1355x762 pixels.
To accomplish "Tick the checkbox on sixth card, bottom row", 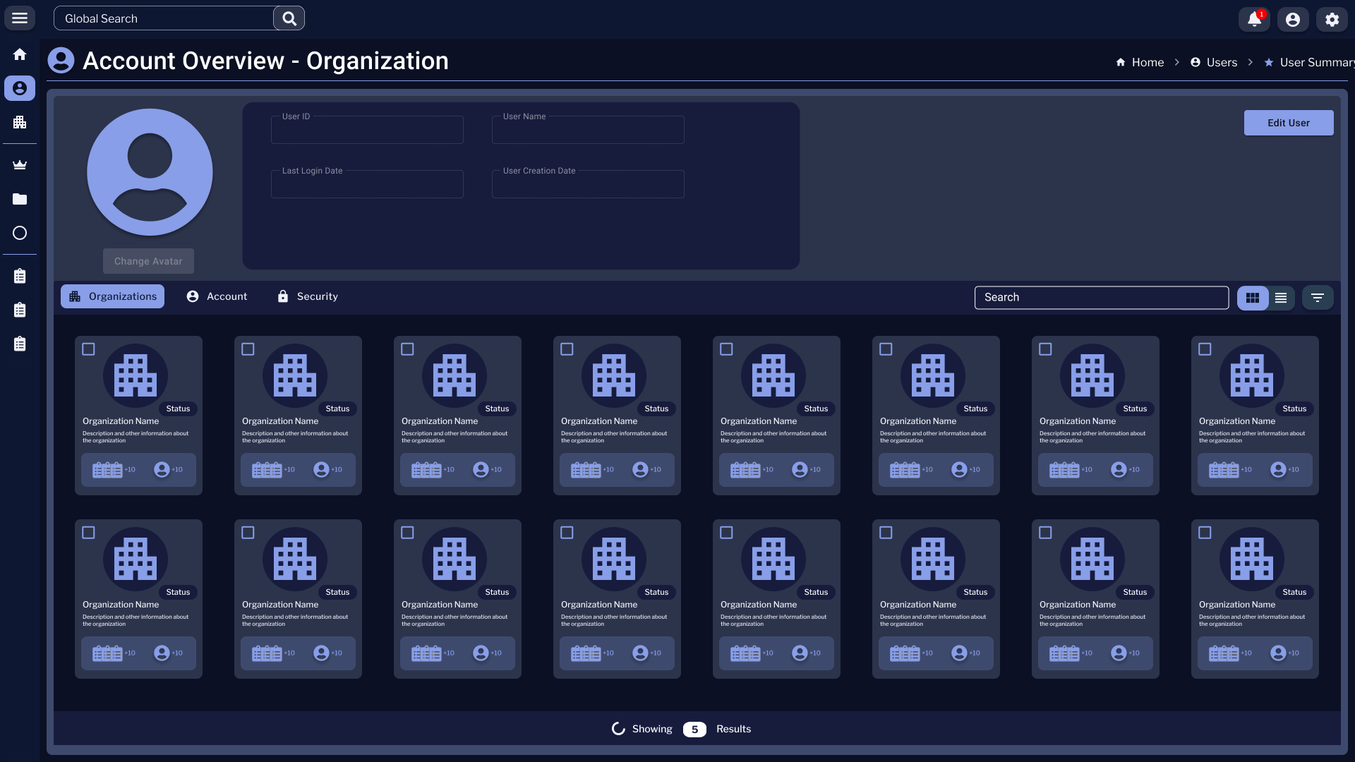I will (x=886, y=533).
